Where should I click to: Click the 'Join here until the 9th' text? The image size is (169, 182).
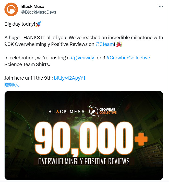click(x=29, y=78)
